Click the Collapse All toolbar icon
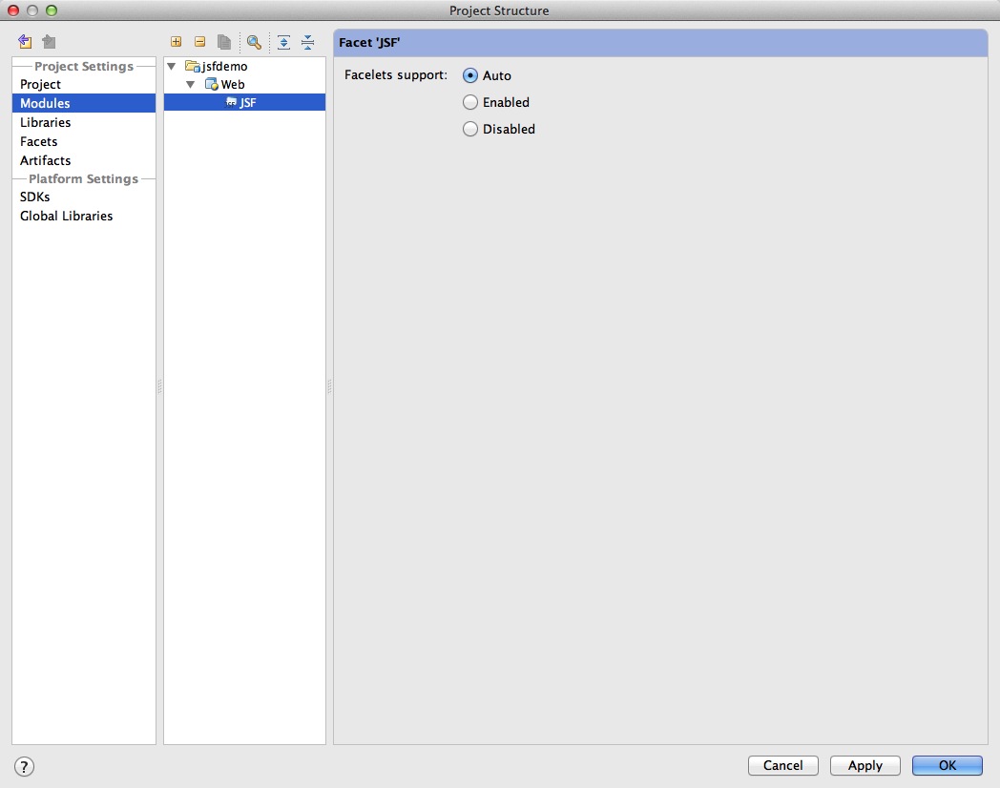This screenshot has height=788, width=1000. pos(307,42)
